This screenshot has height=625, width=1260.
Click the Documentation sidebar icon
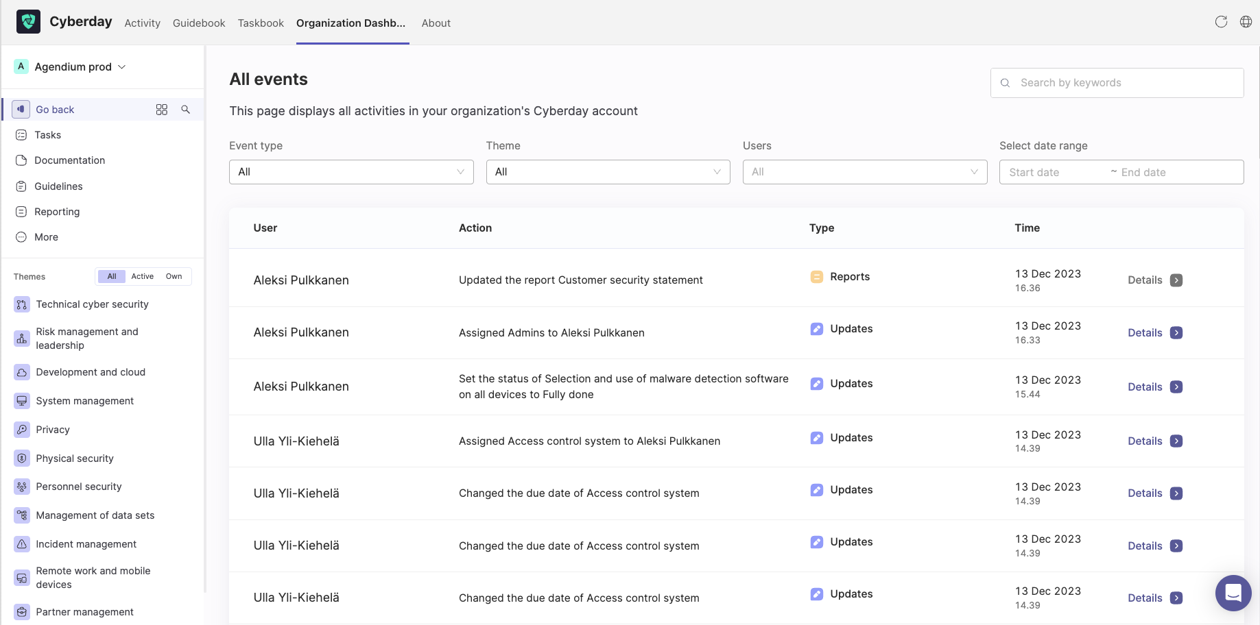click(21, 160)
